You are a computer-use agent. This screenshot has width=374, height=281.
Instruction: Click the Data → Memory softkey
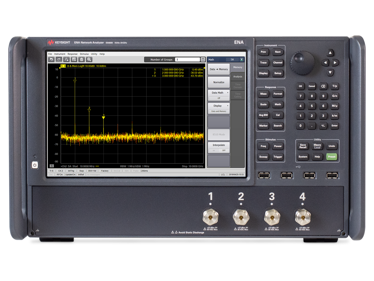point(219,69)
